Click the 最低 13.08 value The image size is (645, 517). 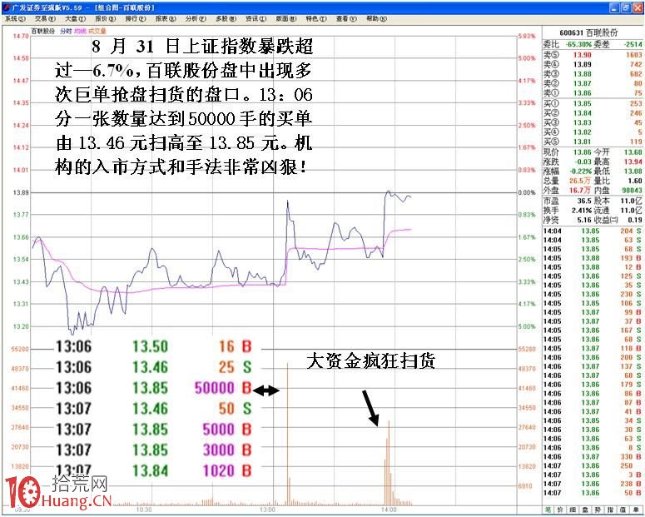[633, 172]
